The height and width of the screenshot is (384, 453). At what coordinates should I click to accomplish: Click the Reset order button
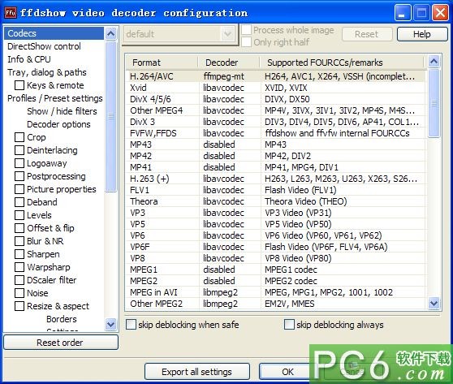[61, 343]
